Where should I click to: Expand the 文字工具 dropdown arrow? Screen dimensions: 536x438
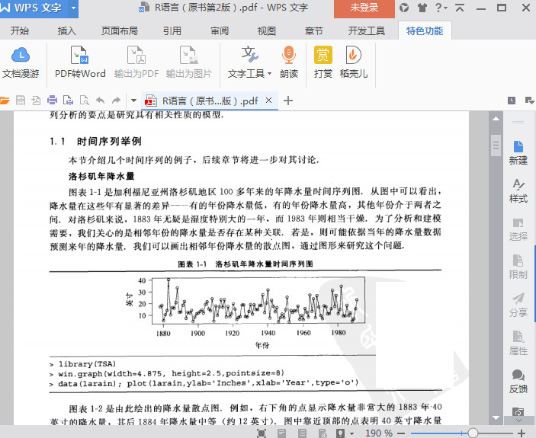(269, 73)
